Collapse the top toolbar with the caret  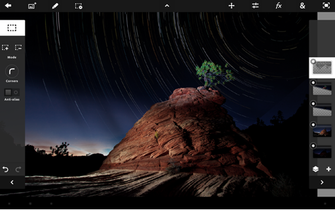click(x=167, y=6)
